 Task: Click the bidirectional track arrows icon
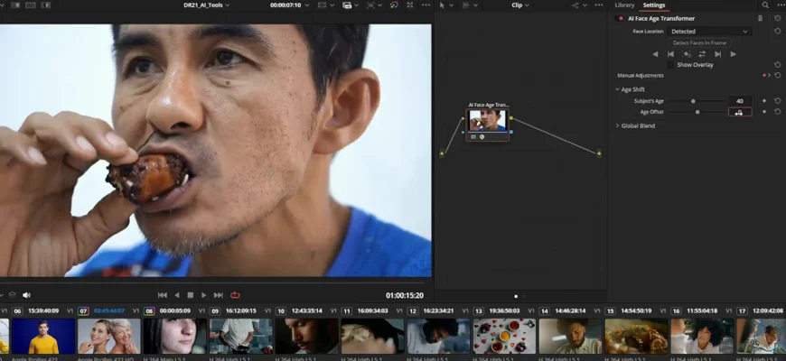tap(702, 54)
